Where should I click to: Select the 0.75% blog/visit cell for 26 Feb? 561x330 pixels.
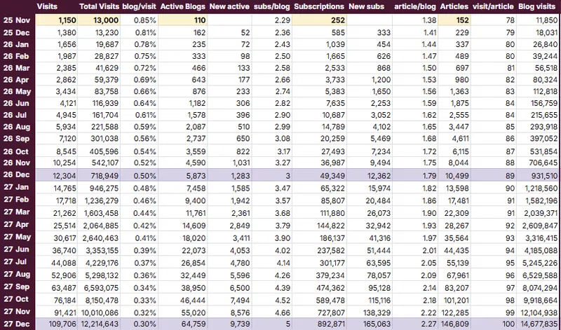(139, 57)
